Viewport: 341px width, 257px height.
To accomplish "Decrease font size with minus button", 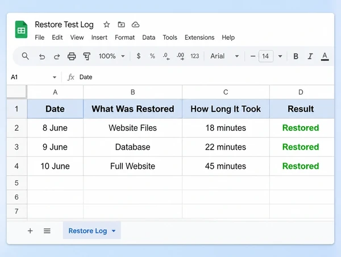I will [x=253, y=56].
